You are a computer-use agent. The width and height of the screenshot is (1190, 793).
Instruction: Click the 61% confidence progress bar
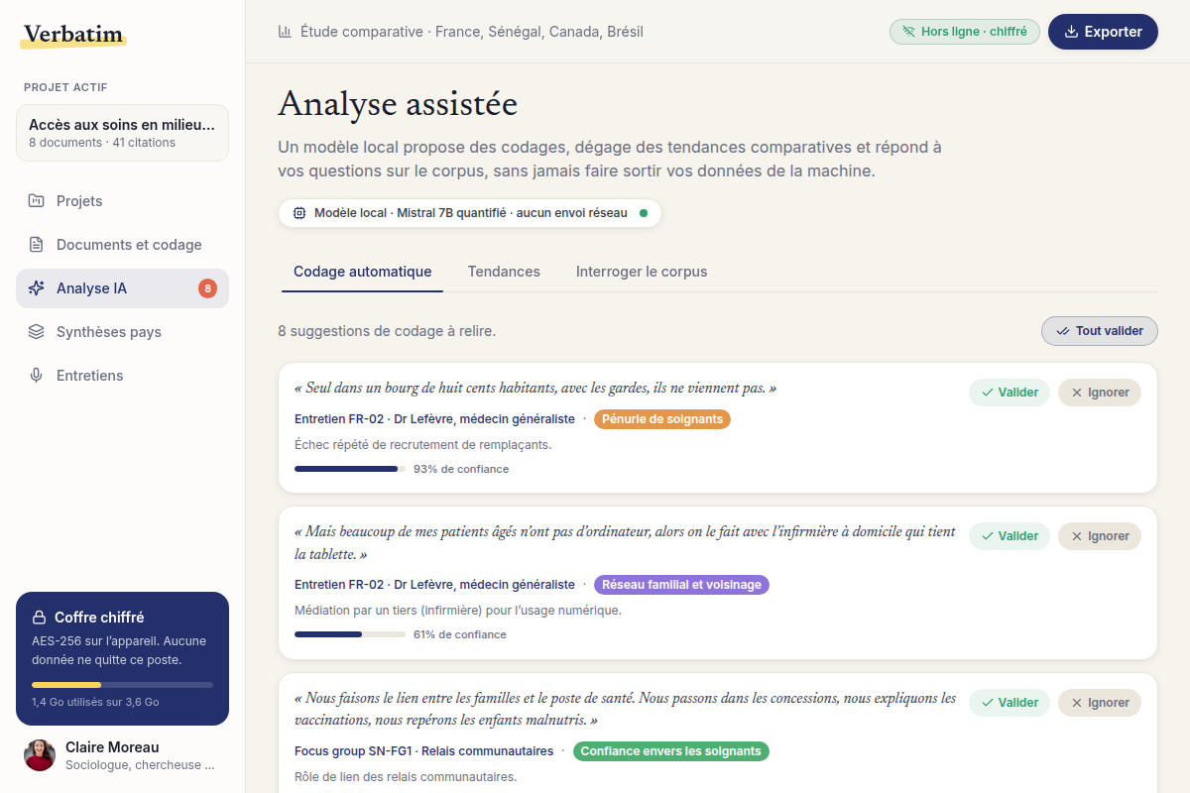tap(350, 634)
